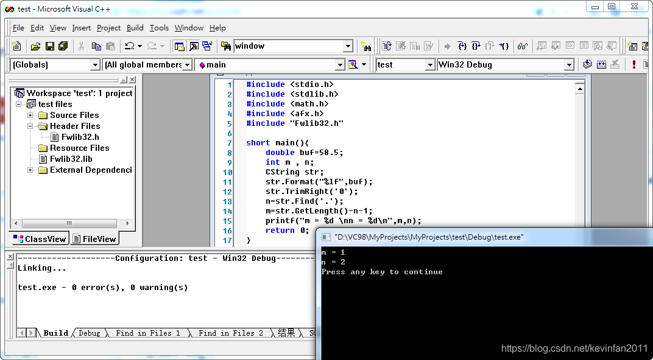Open the Project menu

(108, 28)
